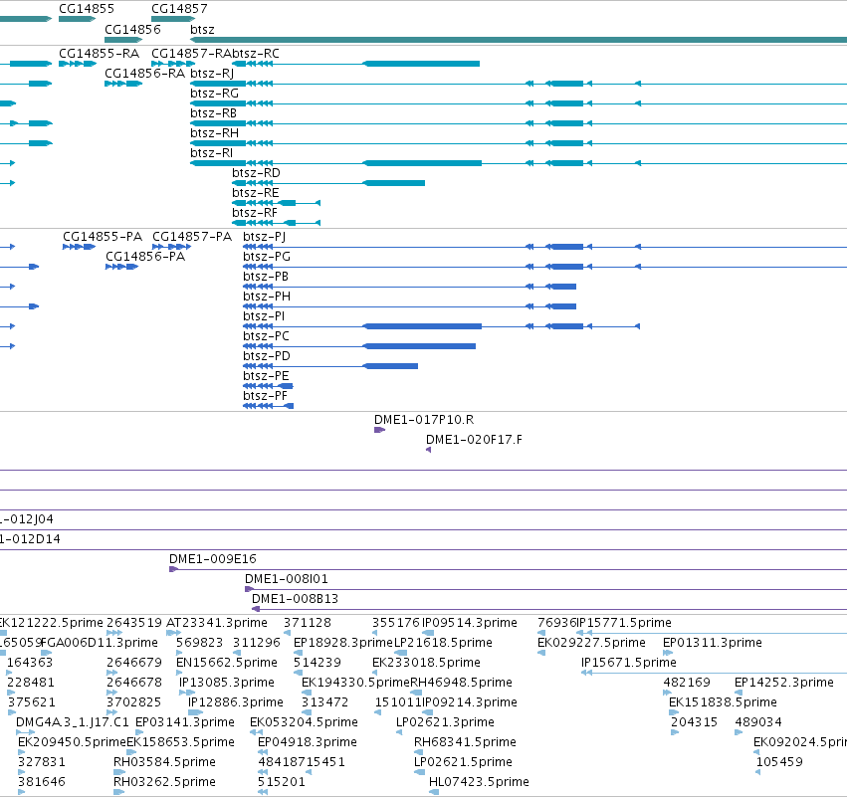Select the btsz-PH protein label
Viewport: 847px width, 797px height.
(267, 297)
